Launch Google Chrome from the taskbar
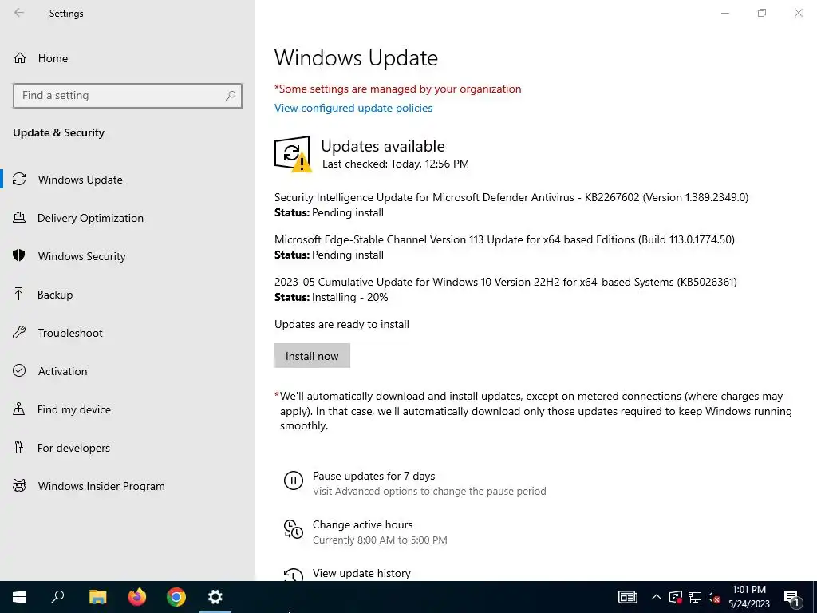 click(176, 597)
